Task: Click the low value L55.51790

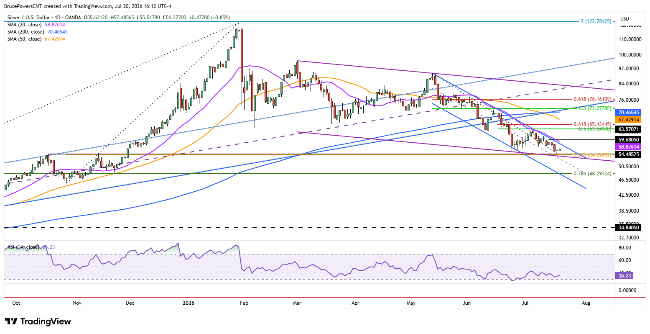Action: click(148, 18)
